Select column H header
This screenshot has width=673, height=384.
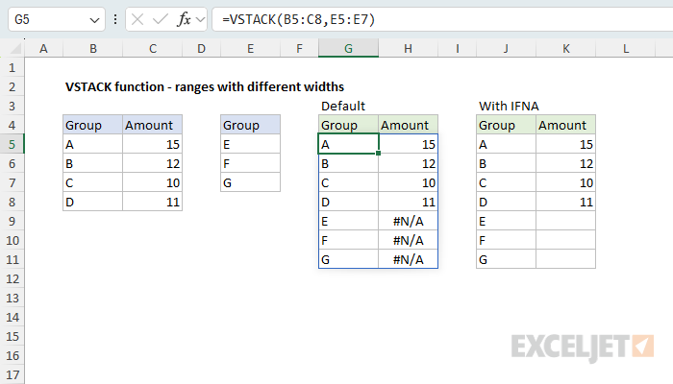(409, 49)
